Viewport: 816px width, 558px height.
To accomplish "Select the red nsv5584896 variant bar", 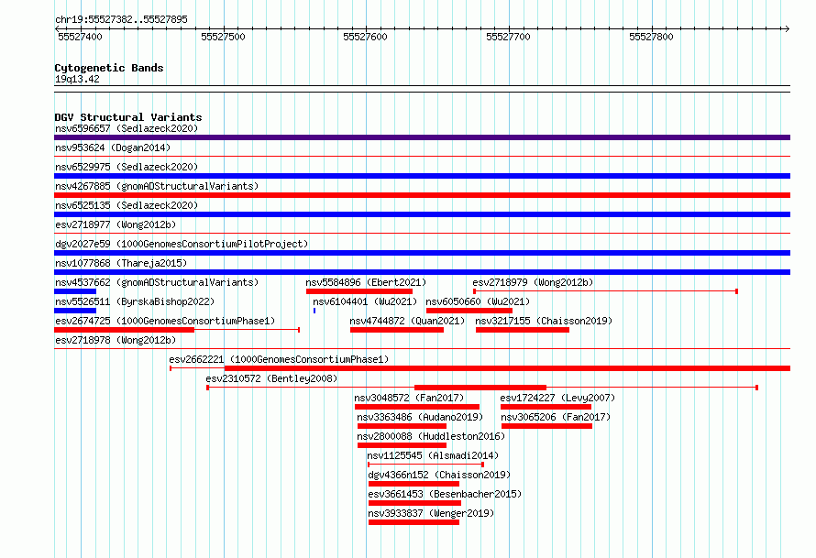I will 359,291.
